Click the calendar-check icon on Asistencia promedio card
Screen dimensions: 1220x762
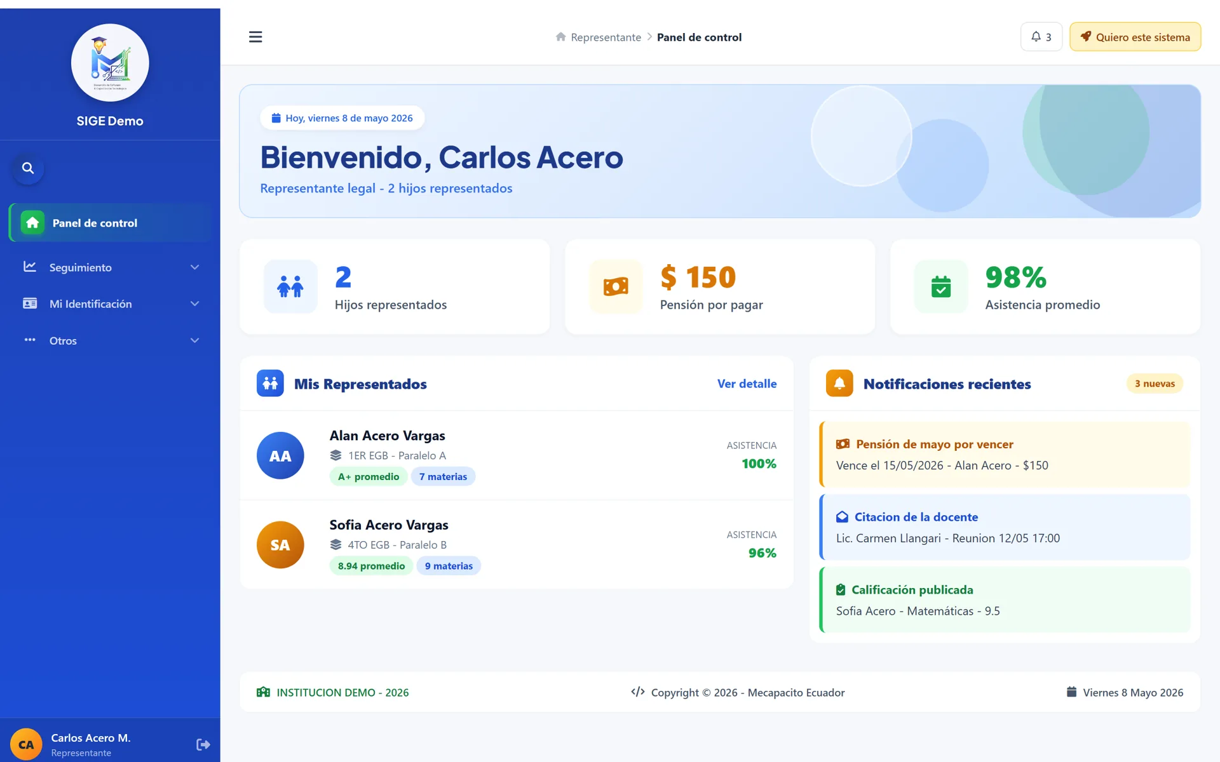tap(941, 286)
